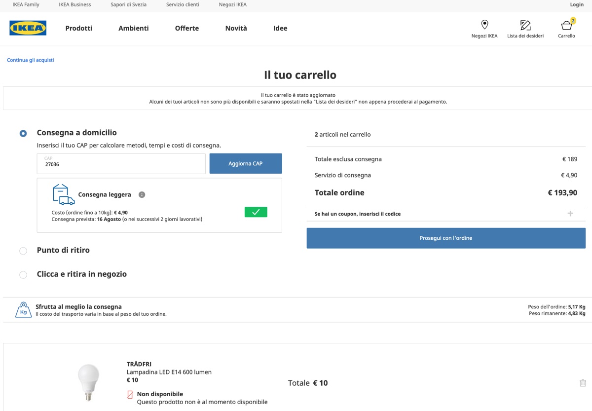Delete TRÅDFRI item with trash icon
Image resolution: width=592 pixels, height=411 pixels.
click(x=583, y=383)
